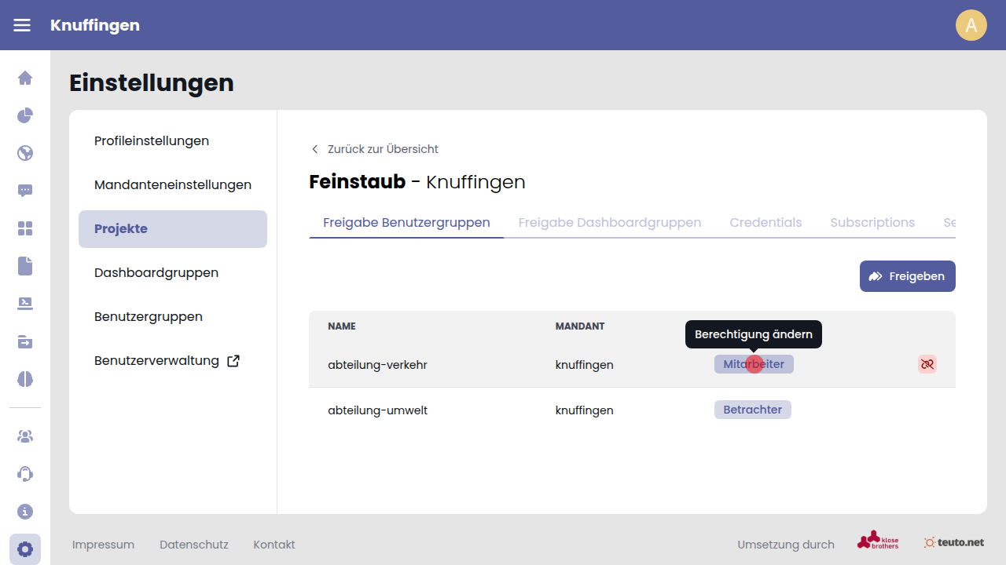
Task: Open user avatar menu "A"
Action: coord(971,25)
